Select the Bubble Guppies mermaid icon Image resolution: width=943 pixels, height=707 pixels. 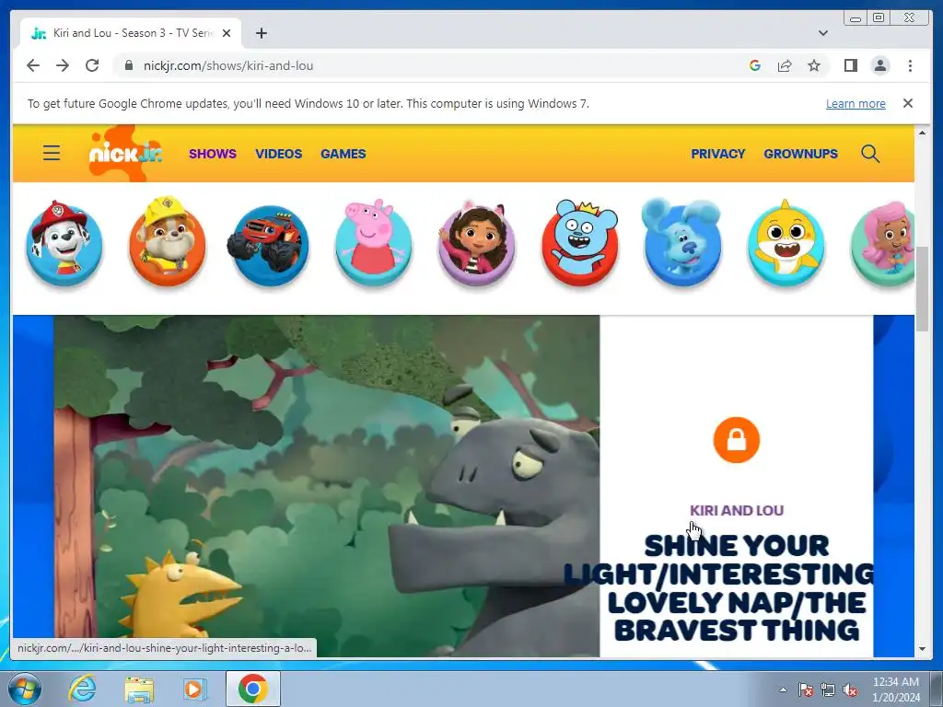(x=883, y=243)
